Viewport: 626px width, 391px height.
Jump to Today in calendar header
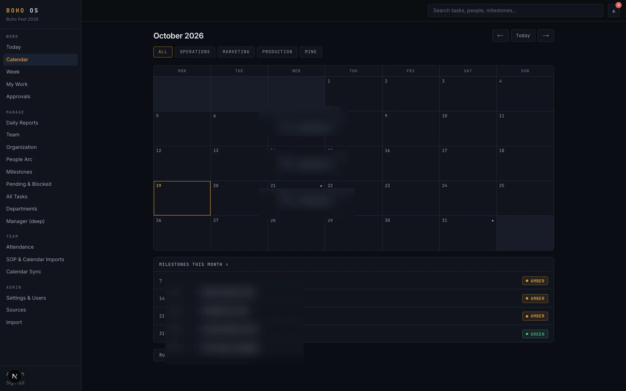coord(523,36)
